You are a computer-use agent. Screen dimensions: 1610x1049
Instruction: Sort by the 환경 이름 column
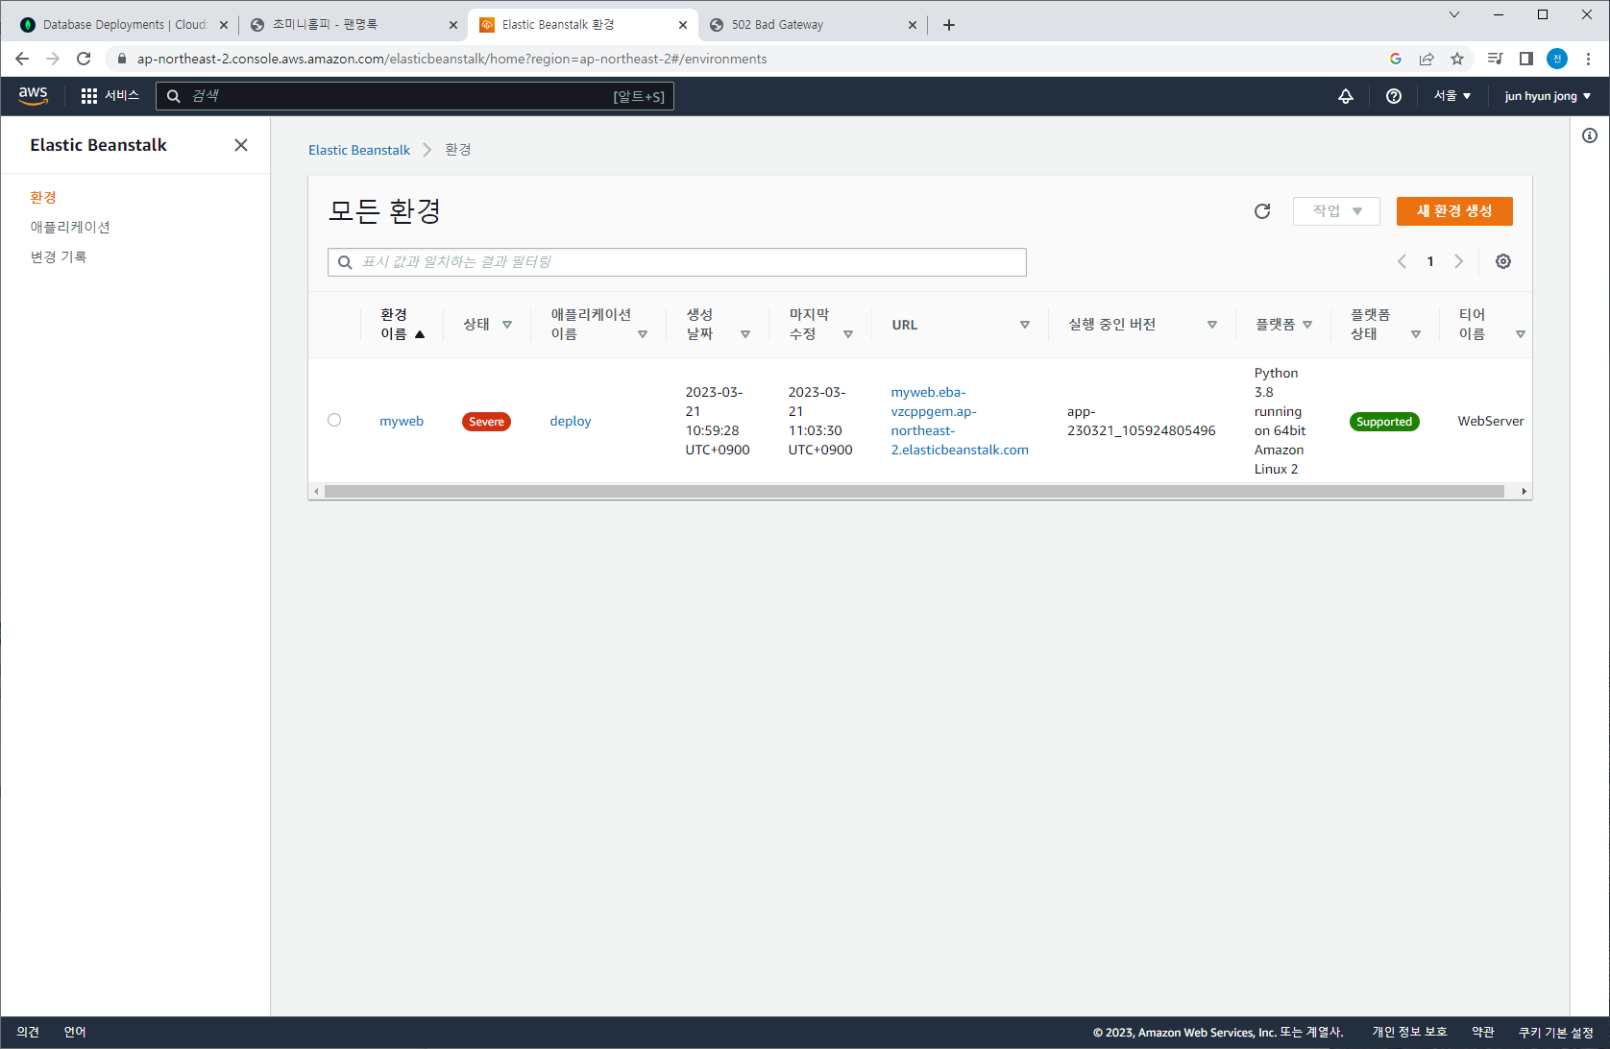click(x=420, y=334)
